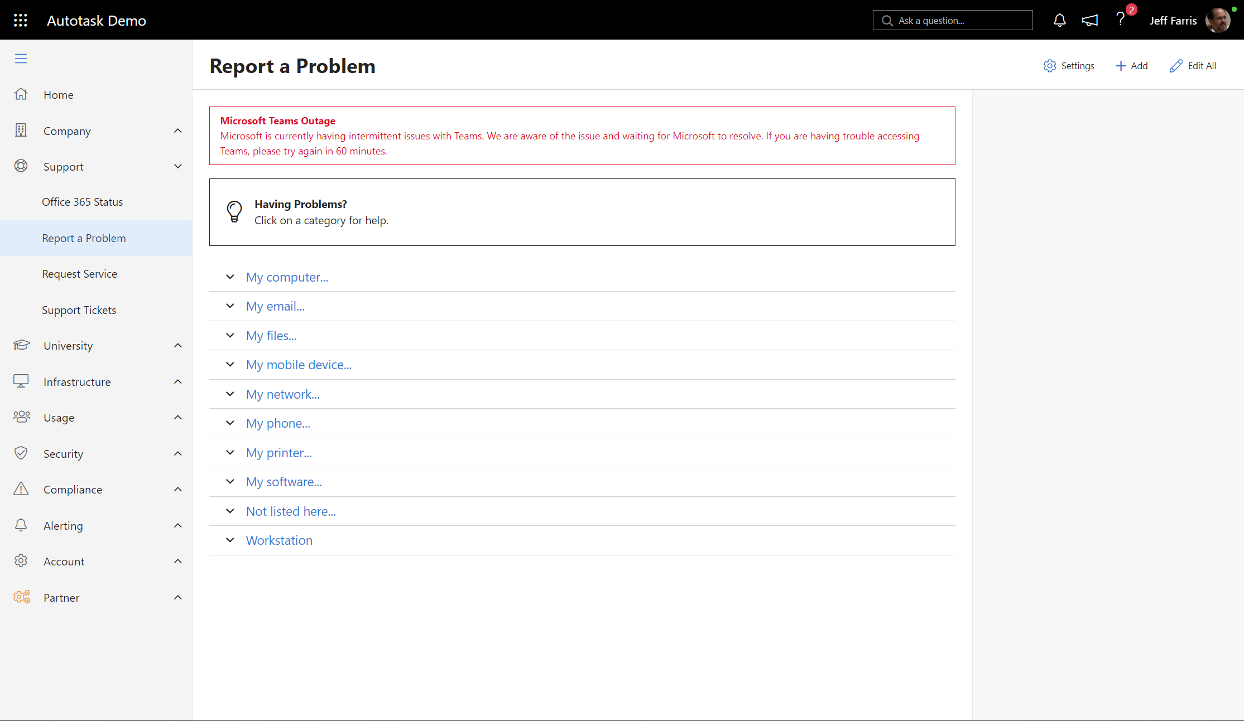Screen dimensions: 1244x721
Task: Click the Home house icon
Action: [x=21, y=94]
